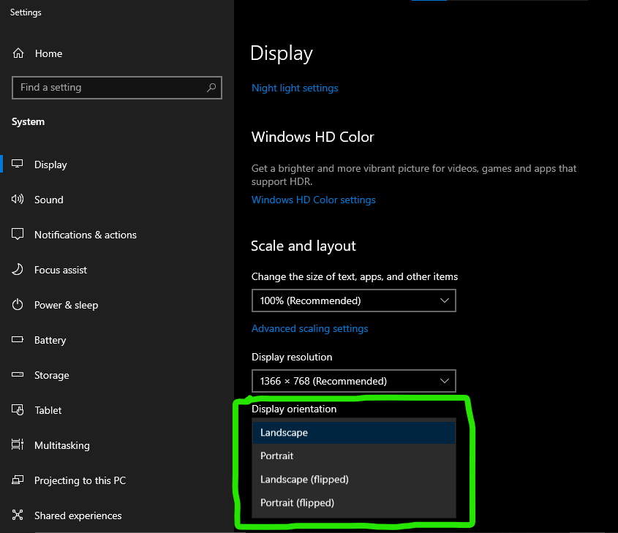Open the Display resolution dropdown
The image size is (618, 533).
tap(354, 381)
